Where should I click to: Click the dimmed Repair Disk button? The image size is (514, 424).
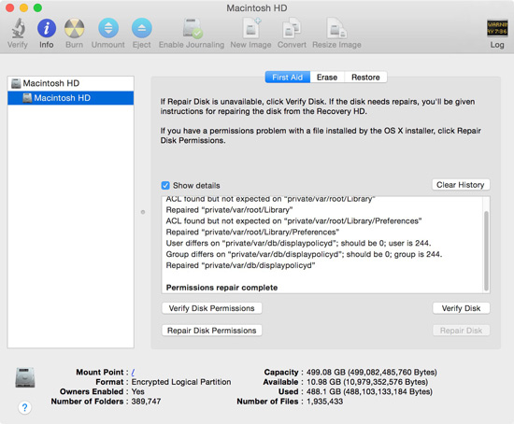(462, 331)
